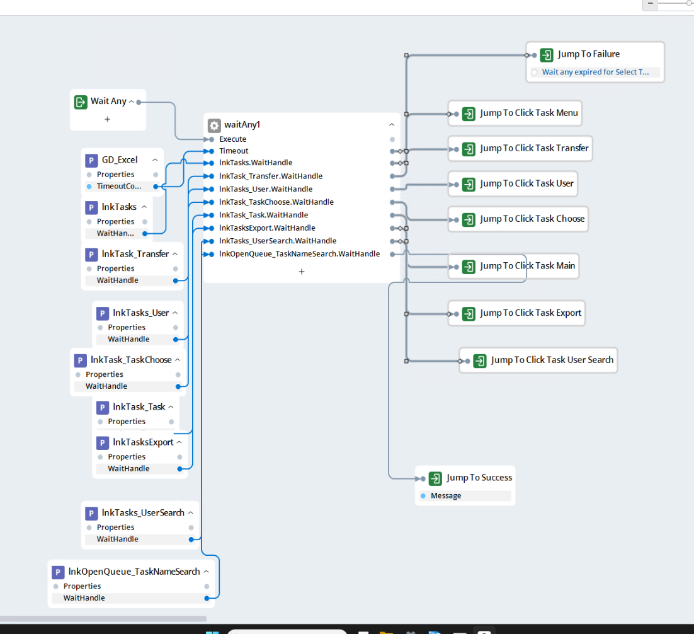Click the Windows Start button in taskbar
This screenshot has width=694, height=634.
[212, 631]
